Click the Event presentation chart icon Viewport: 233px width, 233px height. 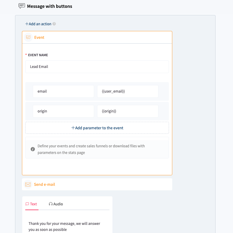[28, 38]
